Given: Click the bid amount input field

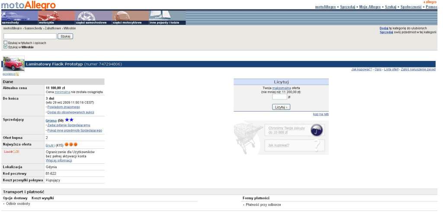Looking at the screenshot, I should (x=279, y=97).
